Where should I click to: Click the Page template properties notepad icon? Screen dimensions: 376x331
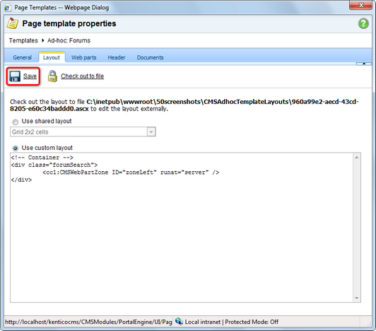tap(12, 23)
